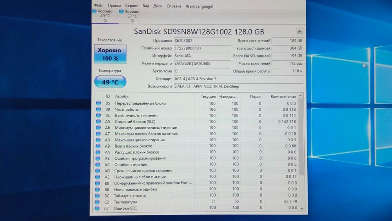392x221 pixels.
Task: Click the serial number field 175229806131
Action: pyautogui.click(x=202, y=48)
